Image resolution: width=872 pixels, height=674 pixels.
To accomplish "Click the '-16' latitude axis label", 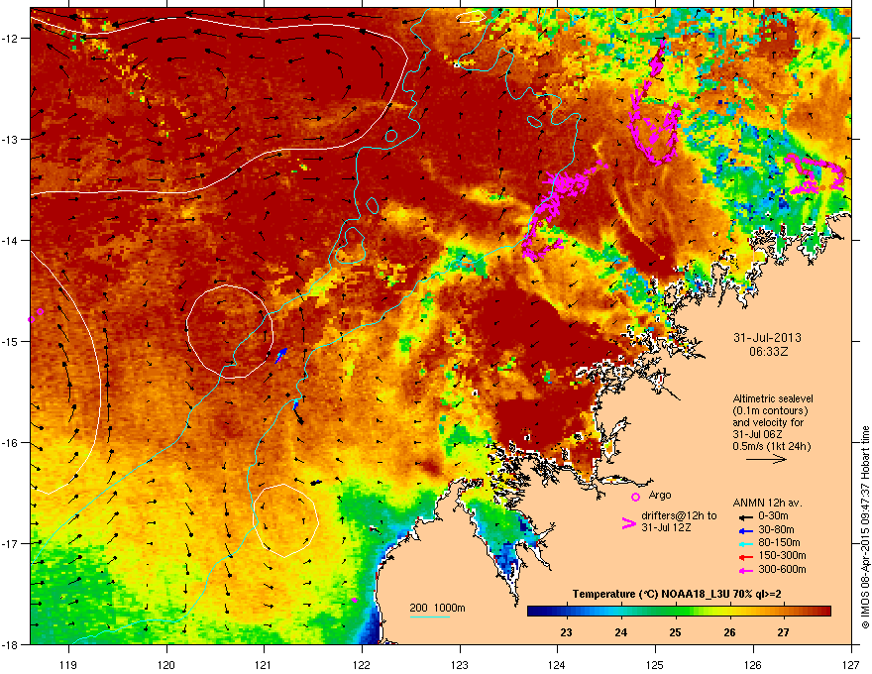I will pyautogui.click(x=10, y=443).
